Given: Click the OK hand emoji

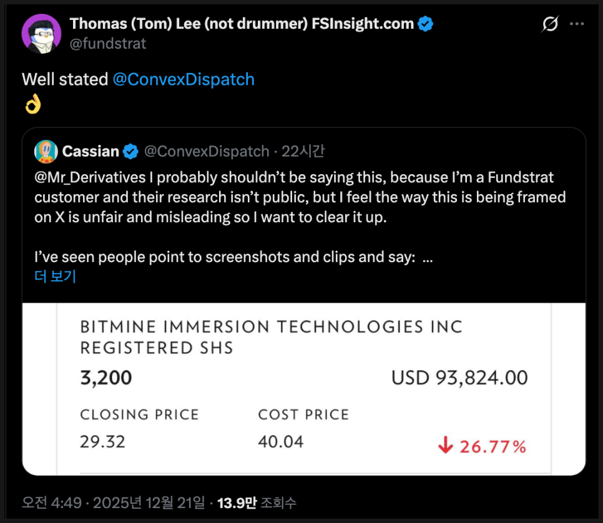Looking at the screenshot, I should [32, 104].
